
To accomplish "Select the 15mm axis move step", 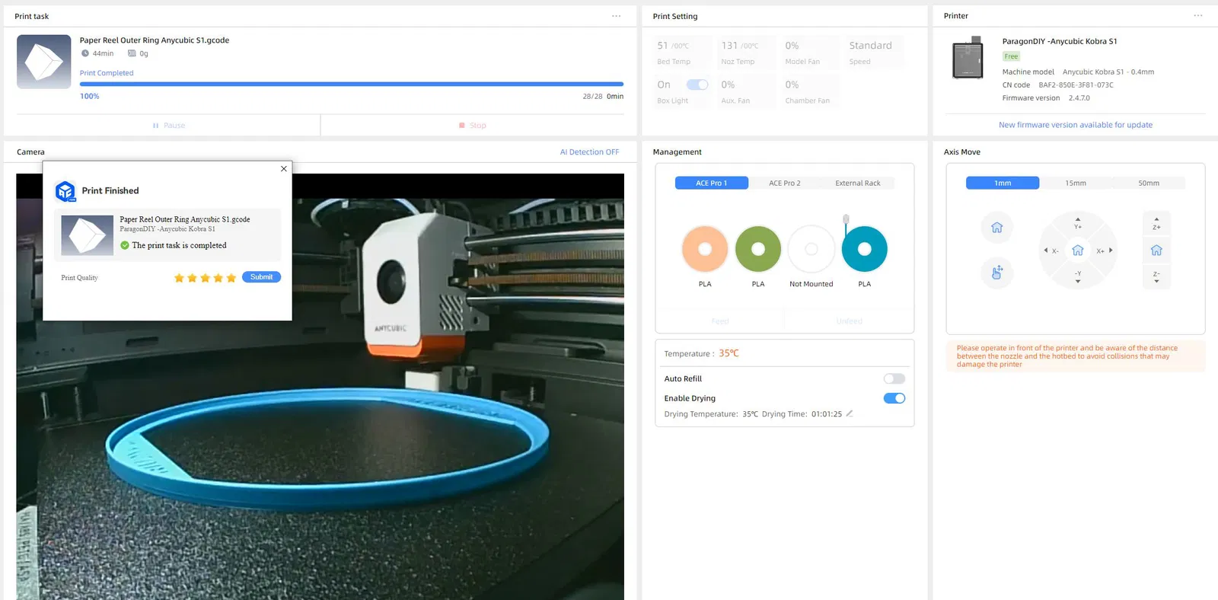I will pyautogui.click(x=1076, y=184).
